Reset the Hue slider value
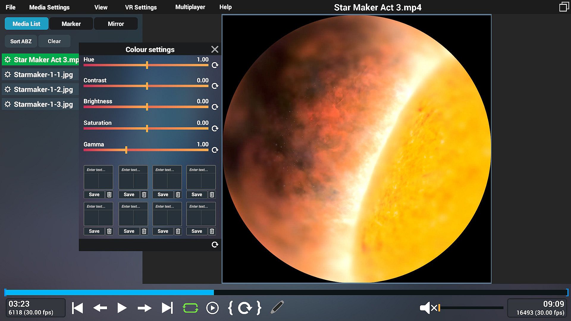Screen dimensions: 571x321 [x=215, y=65]
